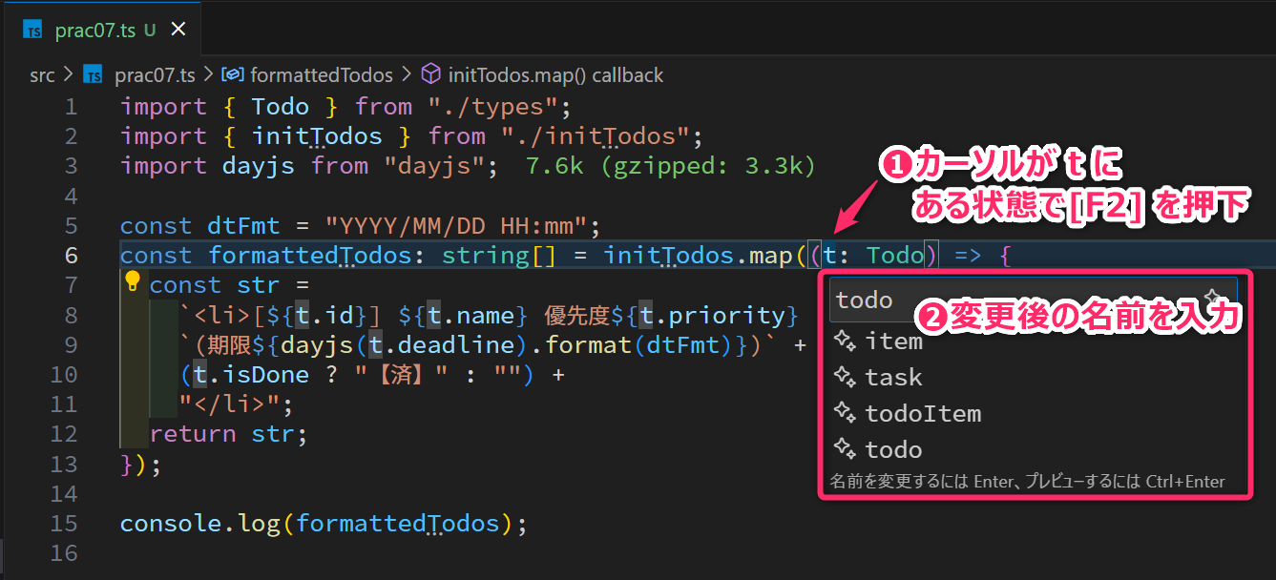Click the dayjs import size text "7.6k (gzipped: 3.3k)"
Screen dimensions: 1276x580
670,165
